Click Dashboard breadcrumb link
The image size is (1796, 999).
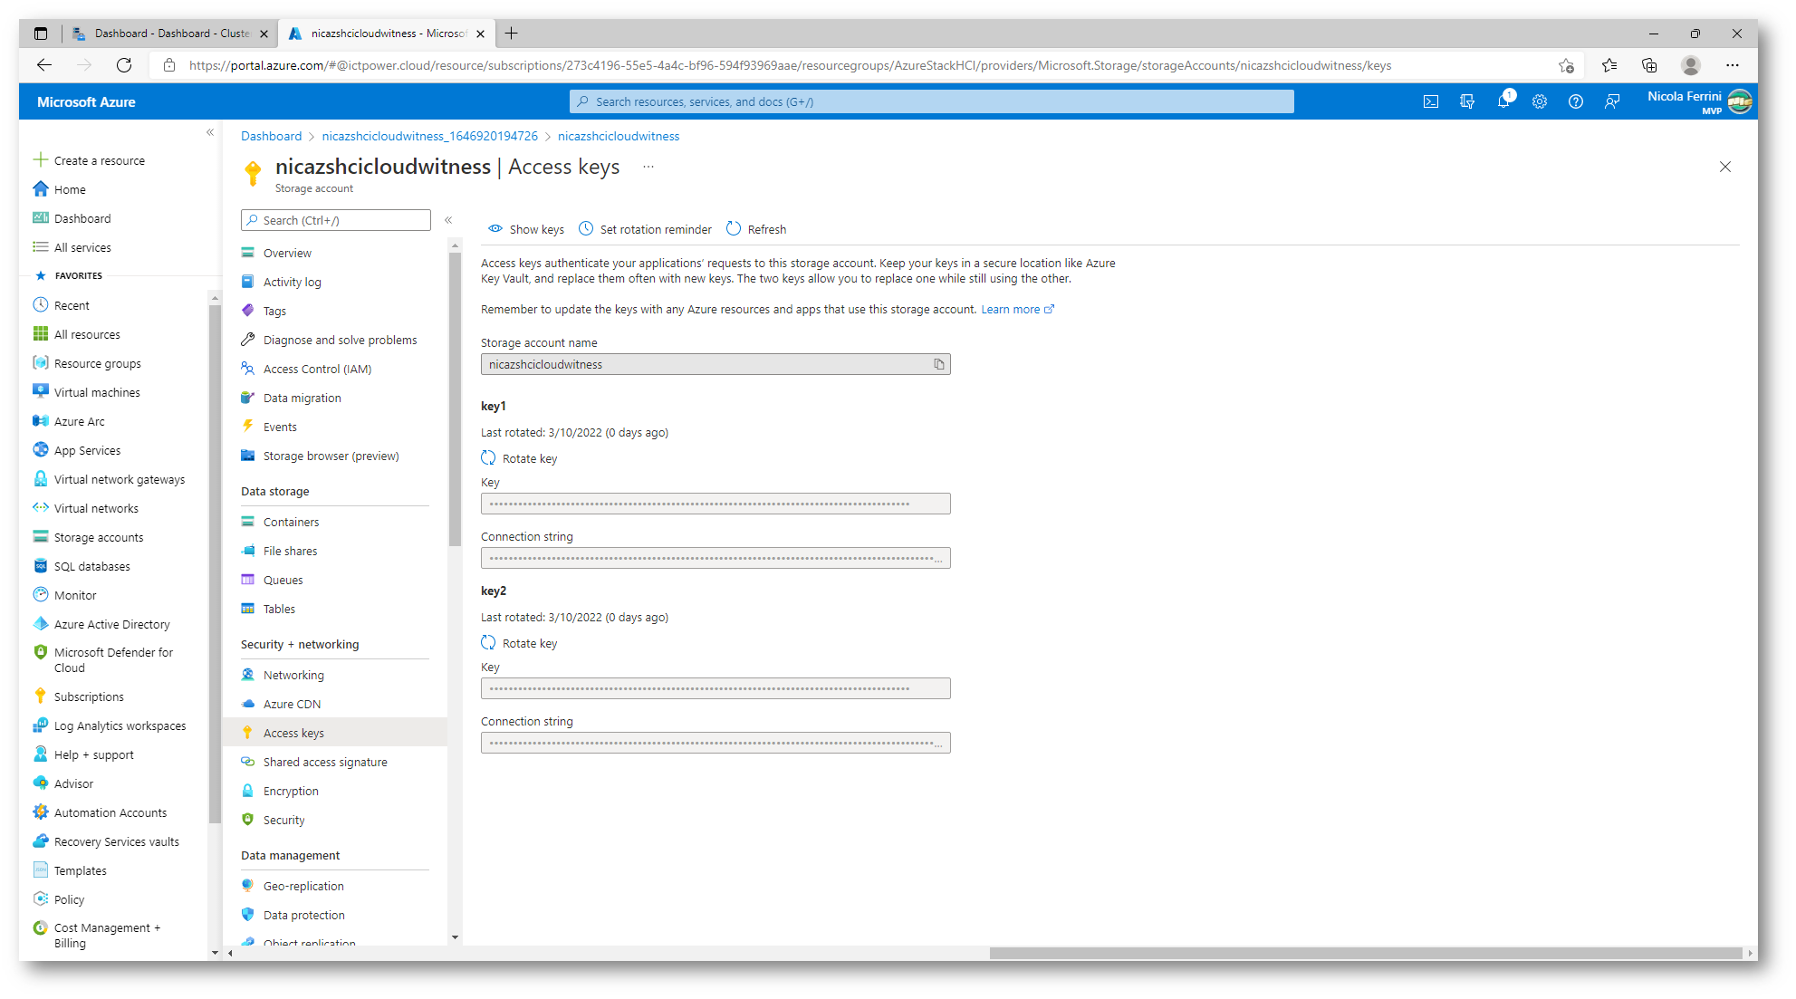click(271, 136)
